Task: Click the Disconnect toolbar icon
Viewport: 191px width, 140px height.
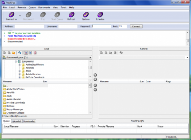Action: [x=28, y=15]
